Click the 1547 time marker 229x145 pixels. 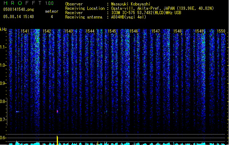click(156, 31)
